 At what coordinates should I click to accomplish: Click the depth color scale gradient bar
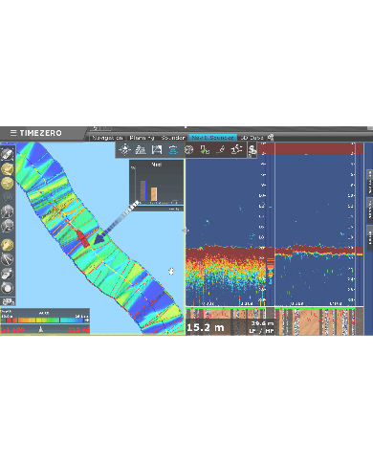pyautogui.click(x=44, y=320)
